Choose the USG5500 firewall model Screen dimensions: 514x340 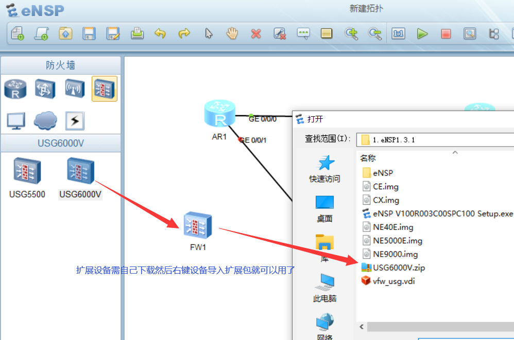(x=27, y=178)
